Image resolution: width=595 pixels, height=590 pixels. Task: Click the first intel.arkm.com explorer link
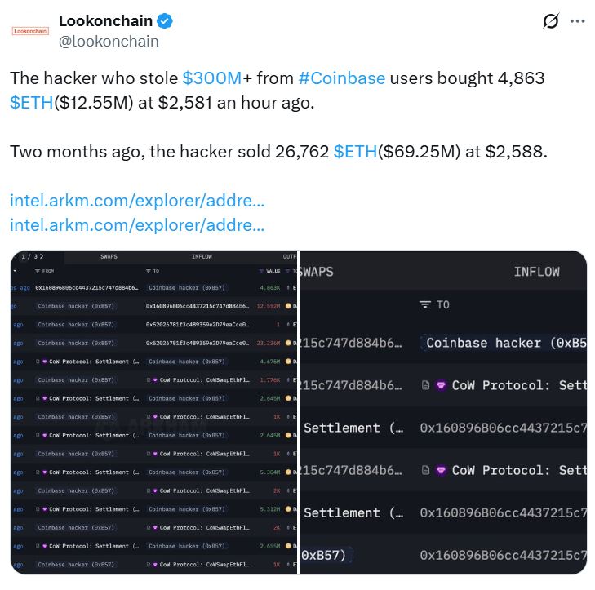pos(137,200)
